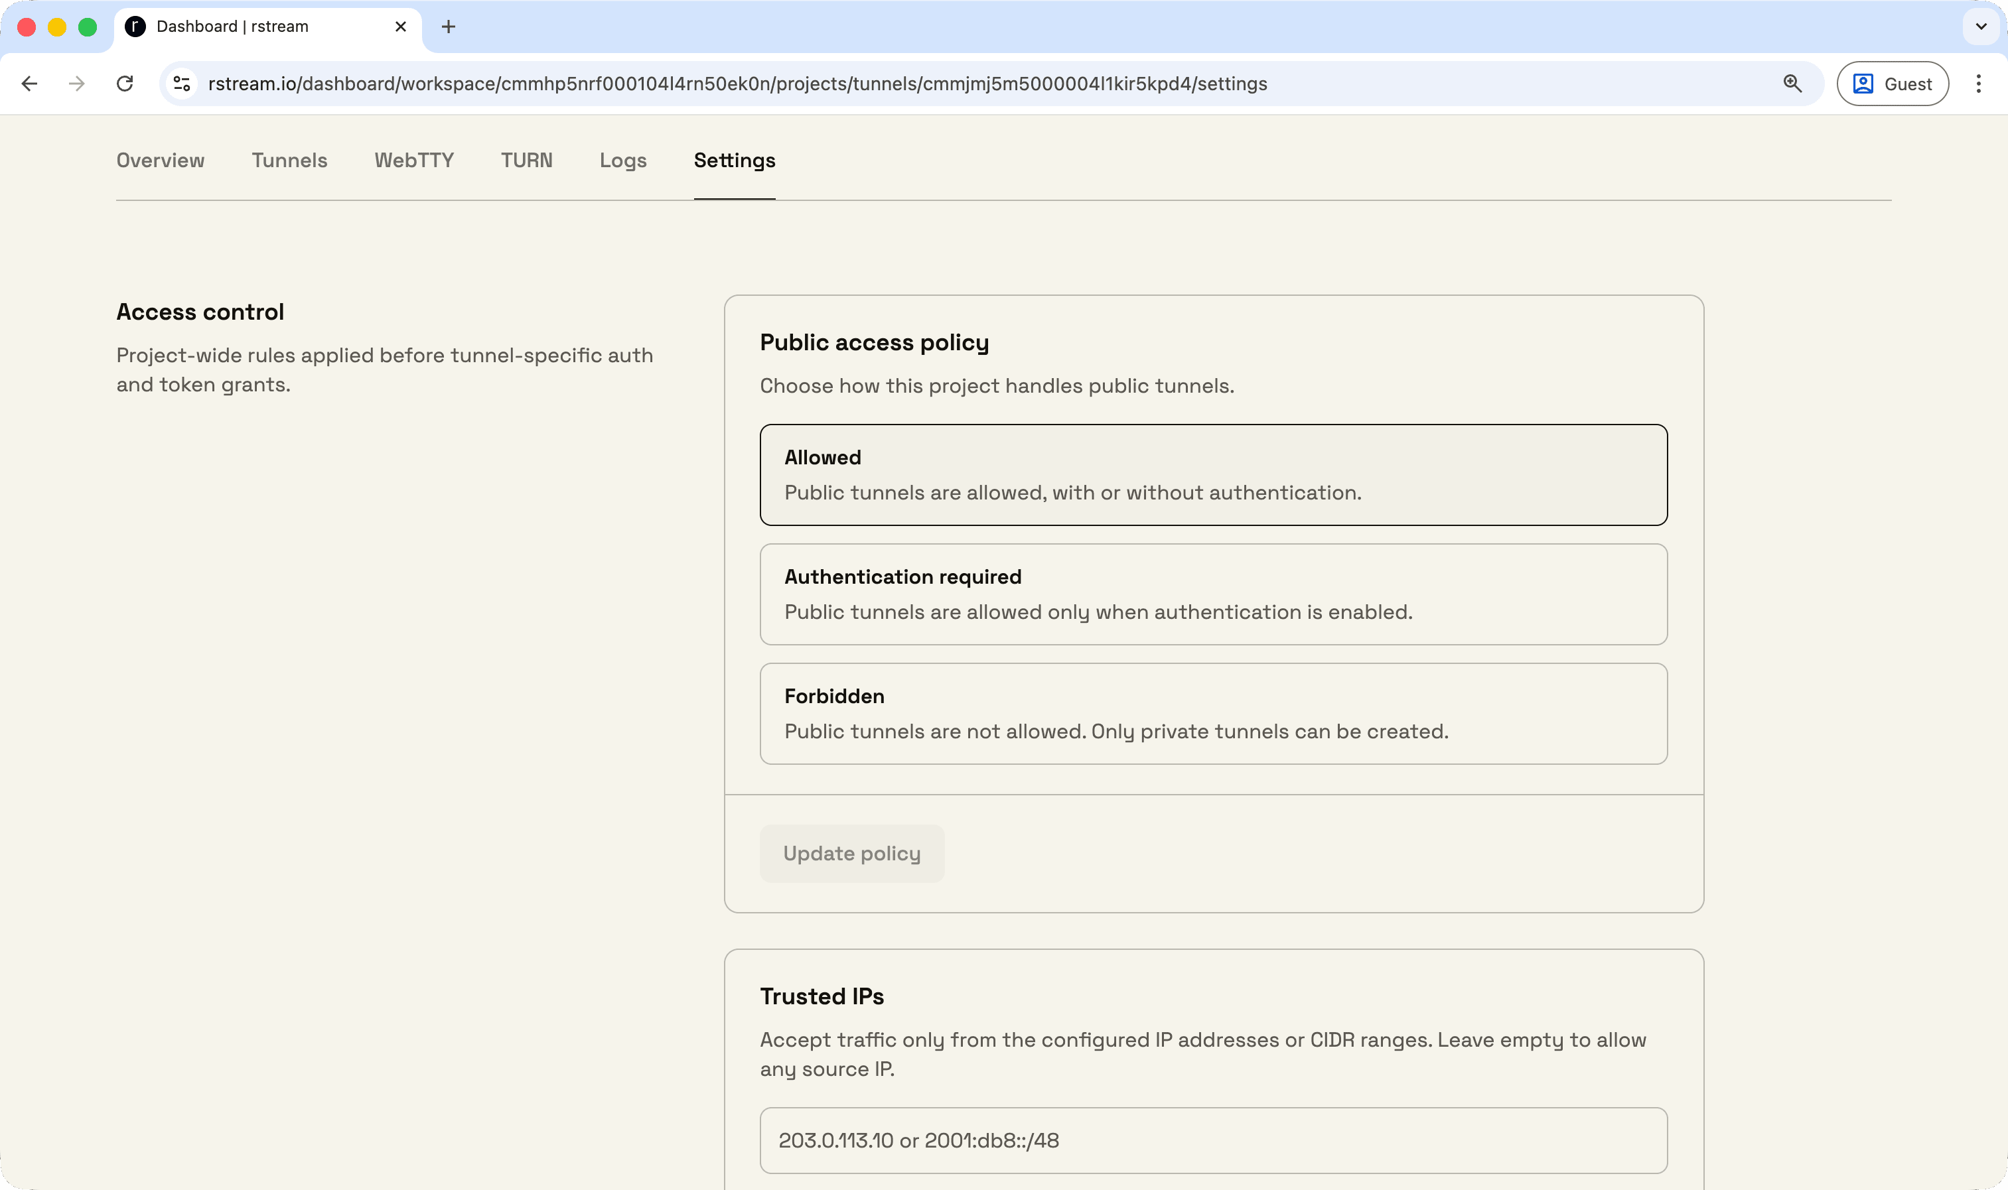Image resolution: width=2008 pixels, height=1190 pixels.
Task: Focus the Trusted IPs address input field
Action: (1213, 1140)
